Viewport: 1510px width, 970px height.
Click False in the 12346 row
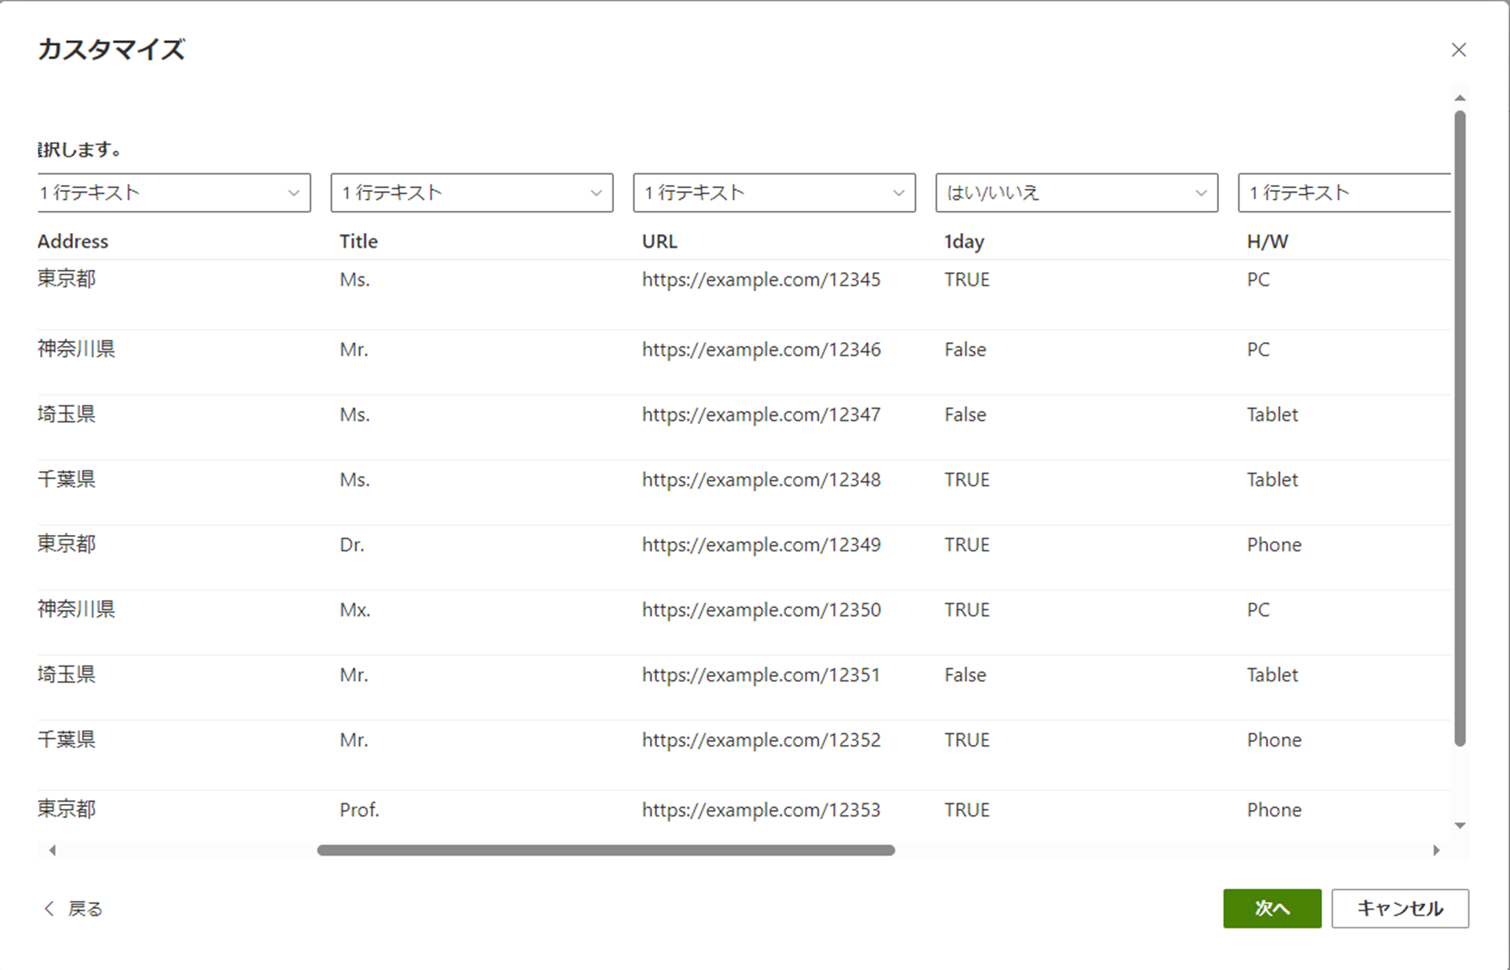point(965,349)
